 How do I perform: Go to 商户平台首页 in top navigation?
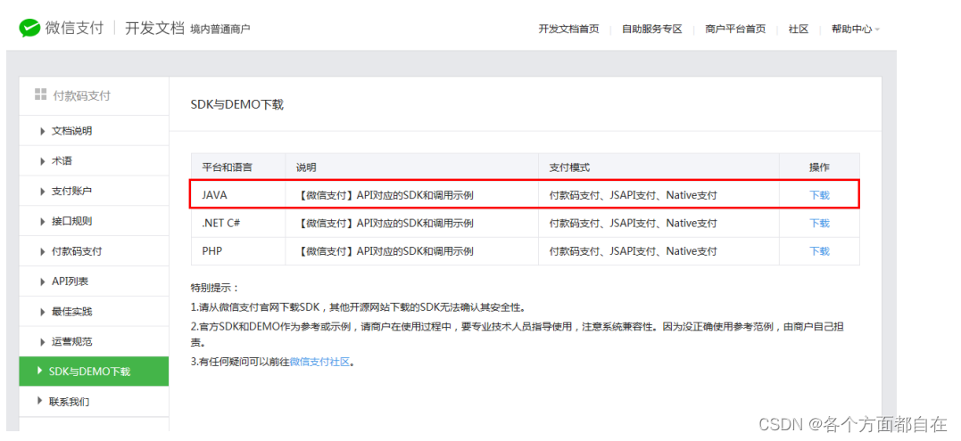tap(735, 29)
